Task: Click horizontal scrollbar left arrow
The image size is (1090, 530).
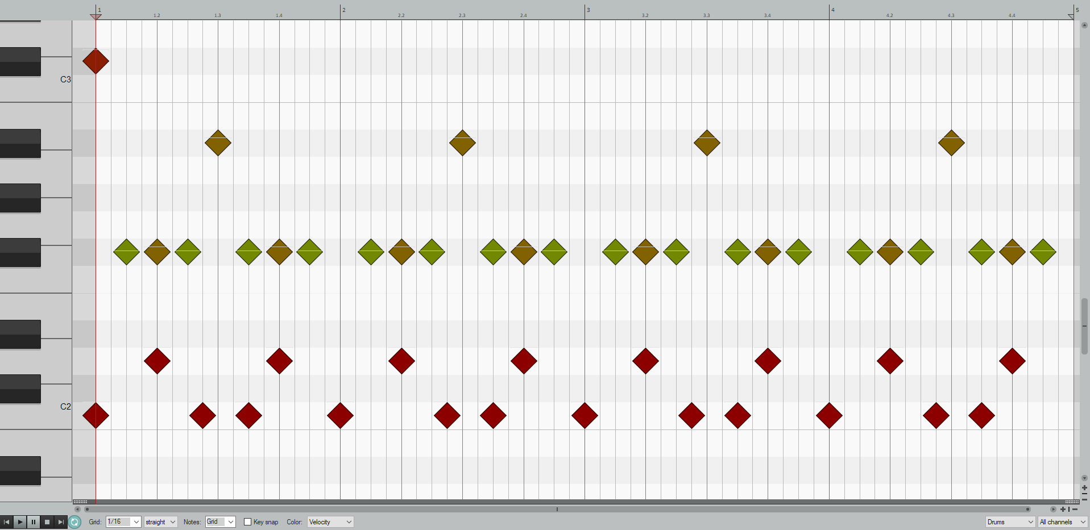Action: pyautogui.click(x=77, y=510)
